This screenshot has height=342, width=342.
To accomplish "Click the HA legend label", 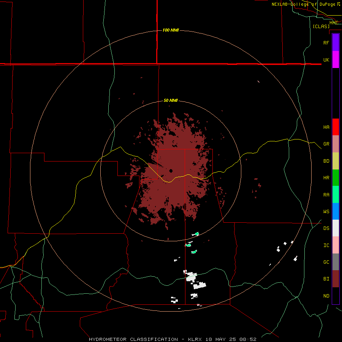I will coord(326,127).
